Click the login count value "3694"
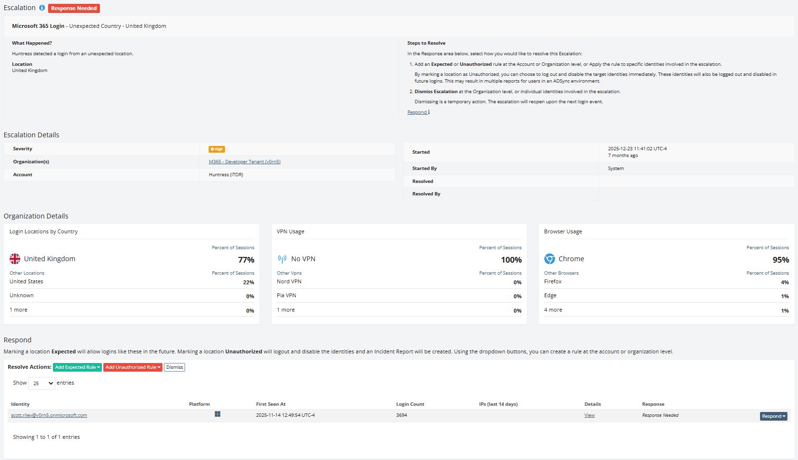 (x=401, y=415)
